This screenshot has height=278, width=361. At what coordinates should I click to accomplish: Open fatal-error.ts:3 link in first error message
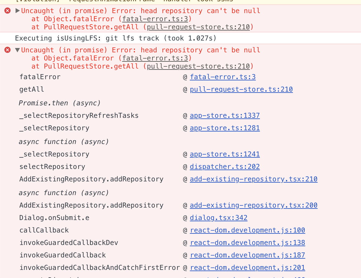pos(155,19)
